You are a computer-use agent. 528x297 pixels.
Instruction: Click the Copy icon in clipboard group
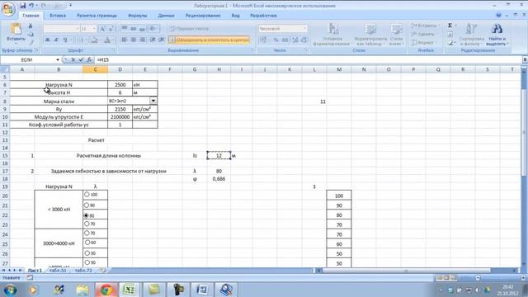(x=31, y=34)
